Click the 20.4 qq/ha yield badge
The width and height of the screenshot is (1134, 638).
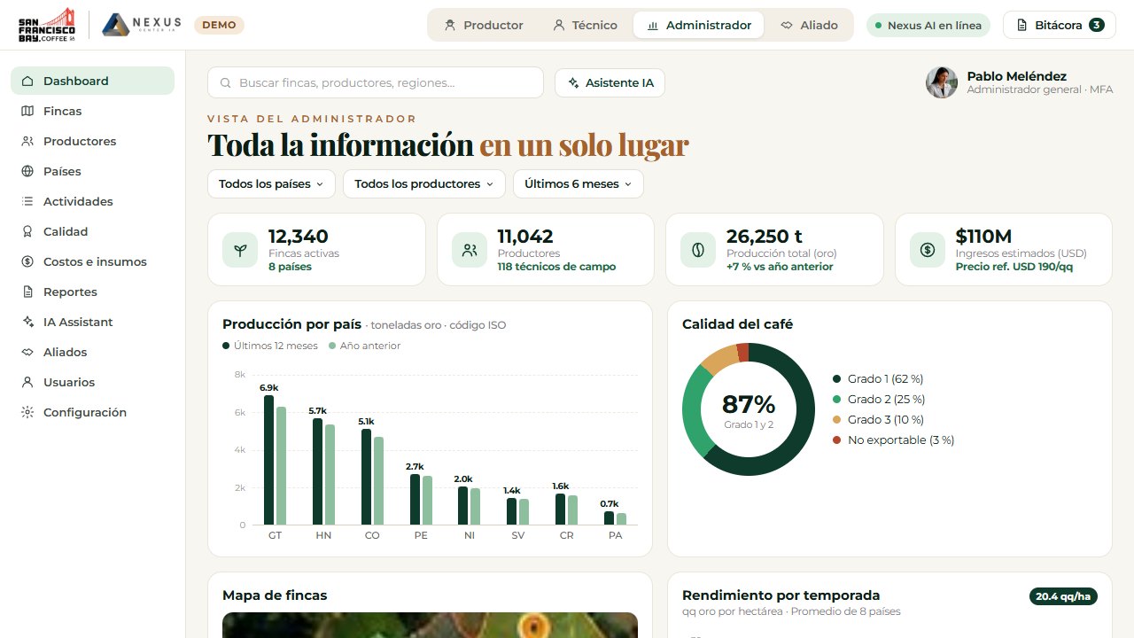pyautogui.click(x=1063, y=596)
